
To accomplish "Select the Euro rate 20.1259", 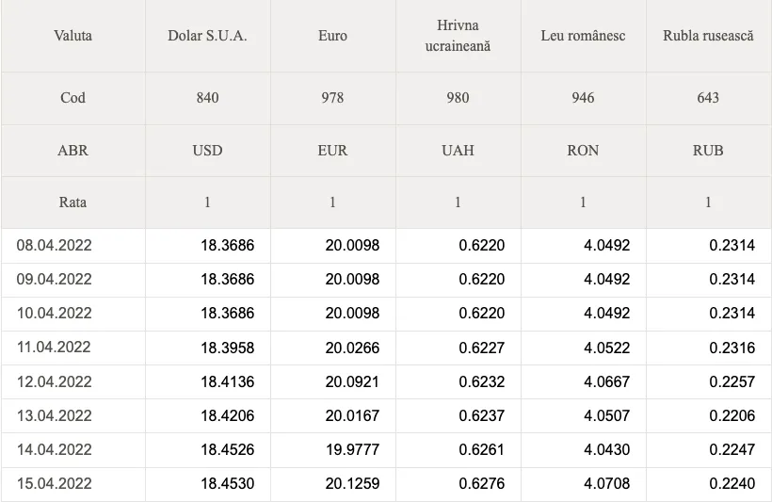I will [352, 483].
